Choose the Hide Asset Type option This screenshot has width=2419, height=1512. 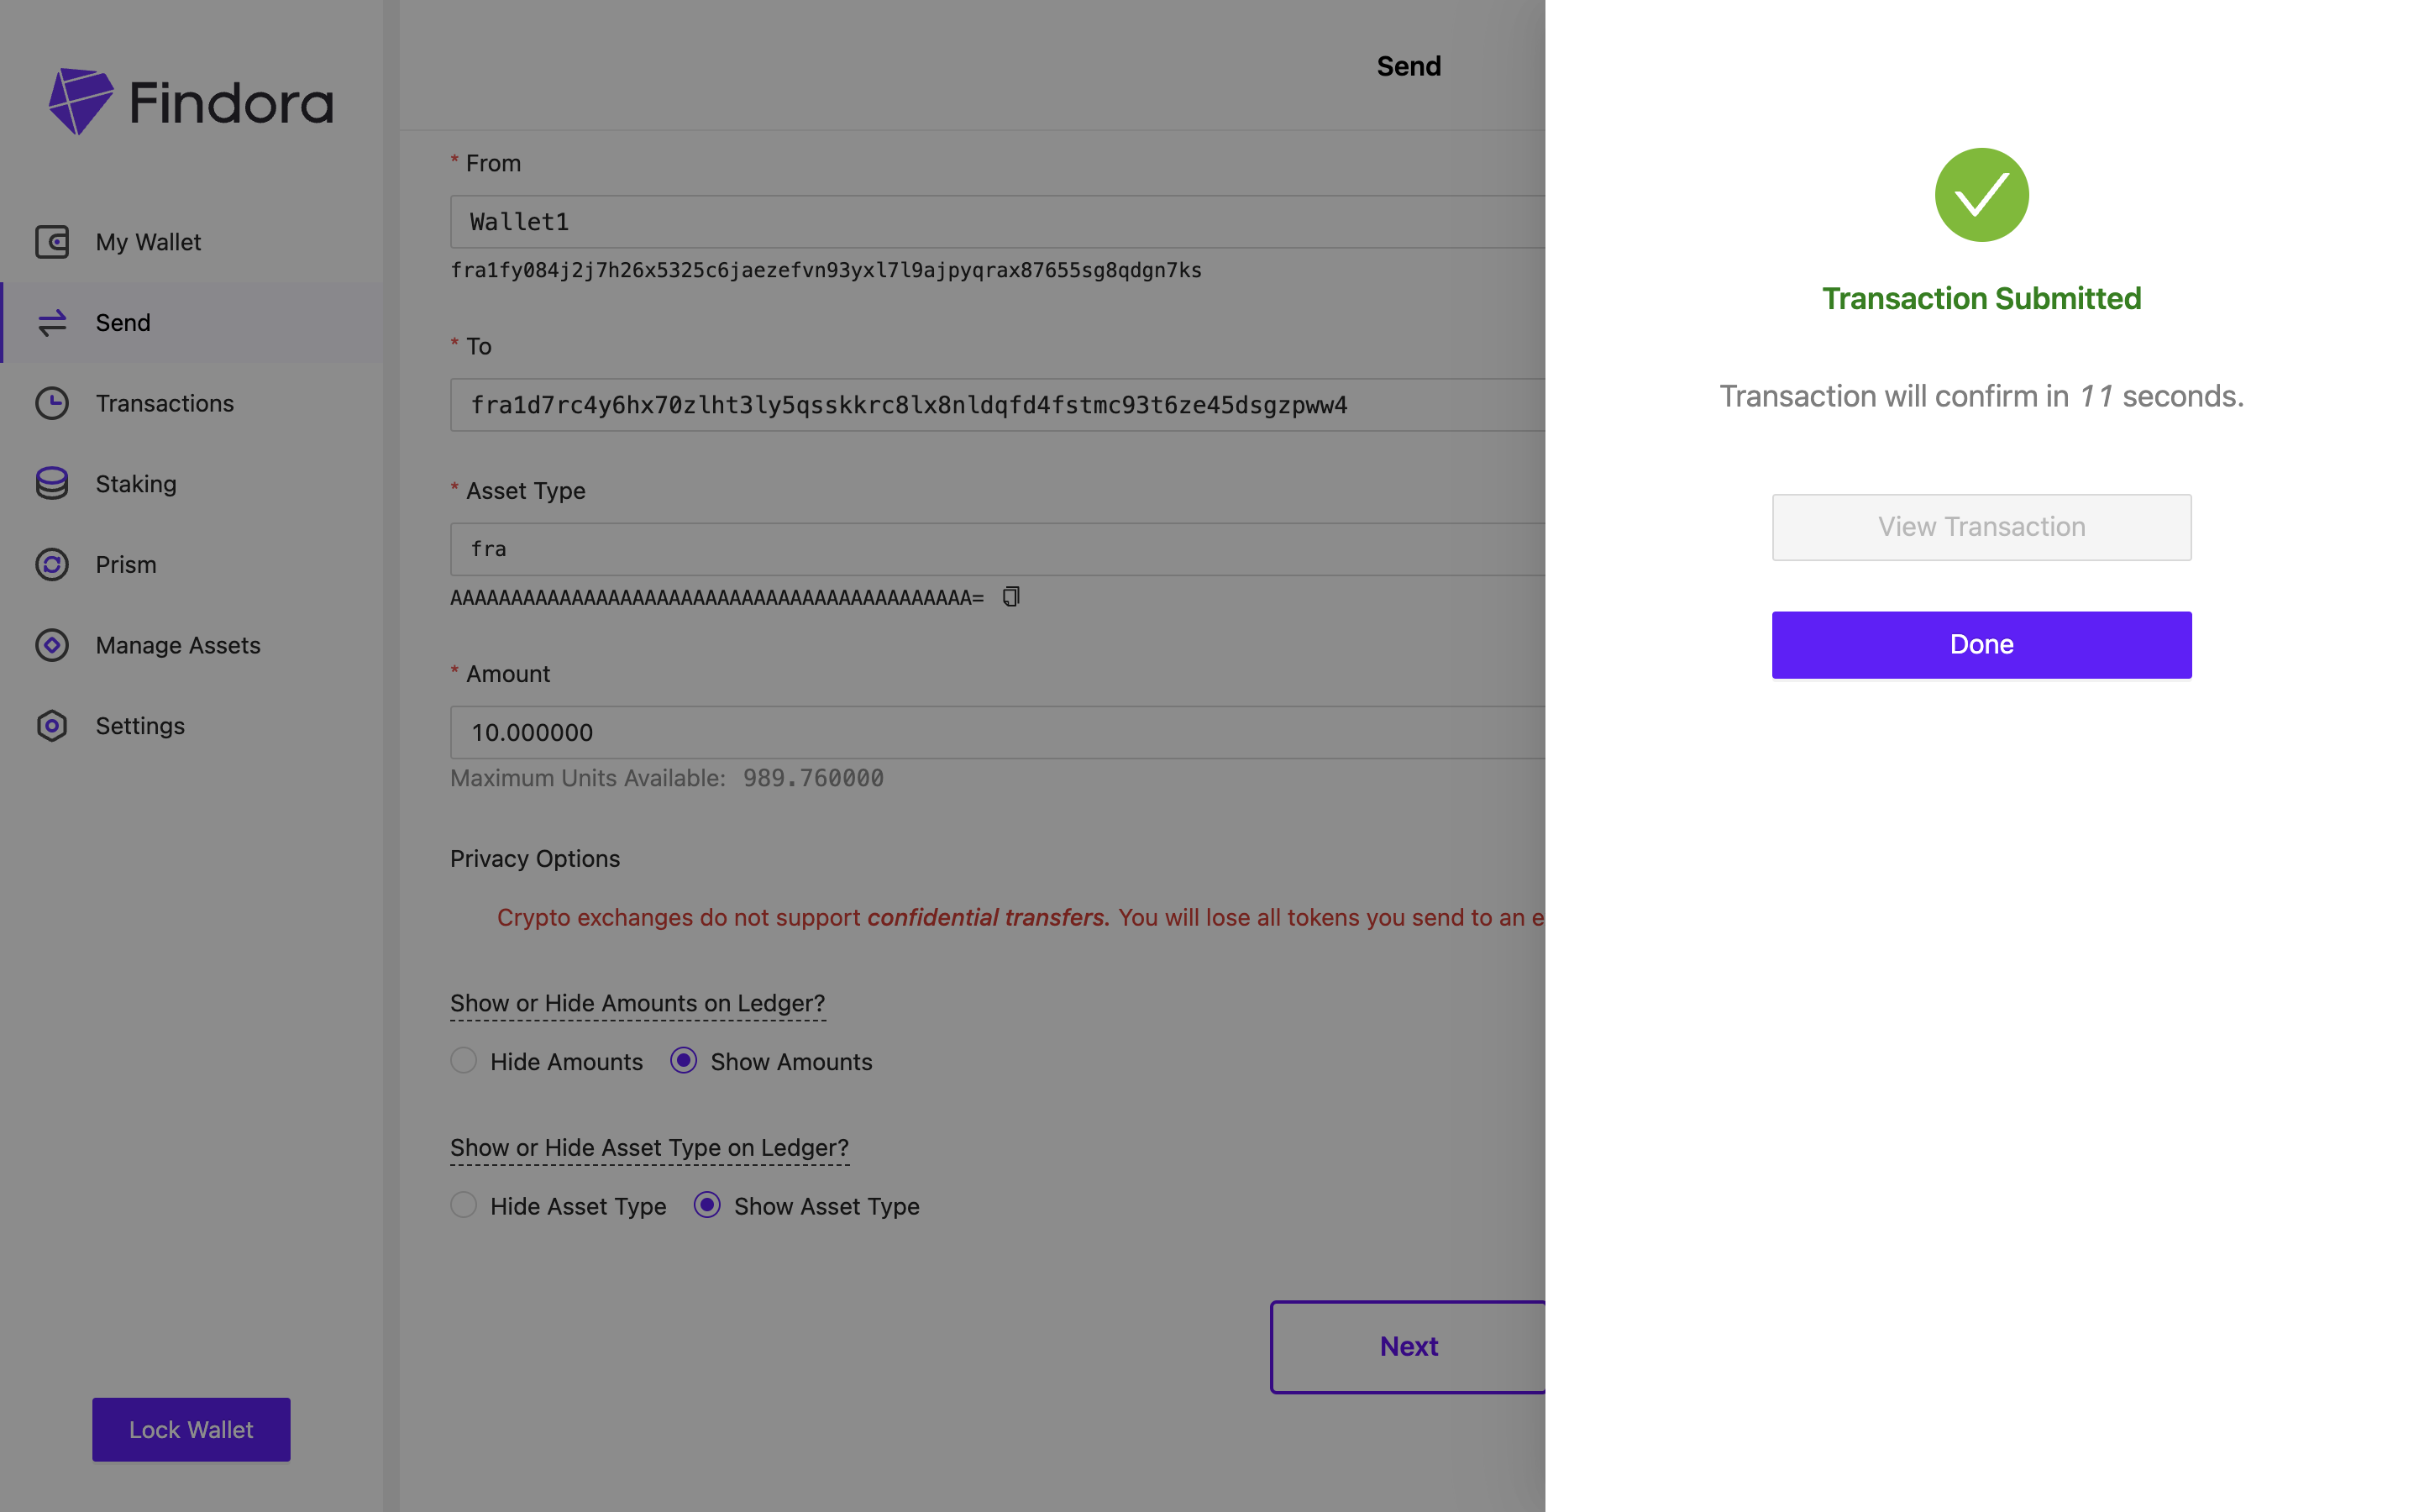click(x=464, y=1205)
